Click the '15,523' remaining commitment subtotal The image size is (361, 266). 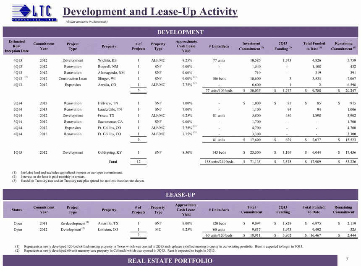[x=351, y=140]
